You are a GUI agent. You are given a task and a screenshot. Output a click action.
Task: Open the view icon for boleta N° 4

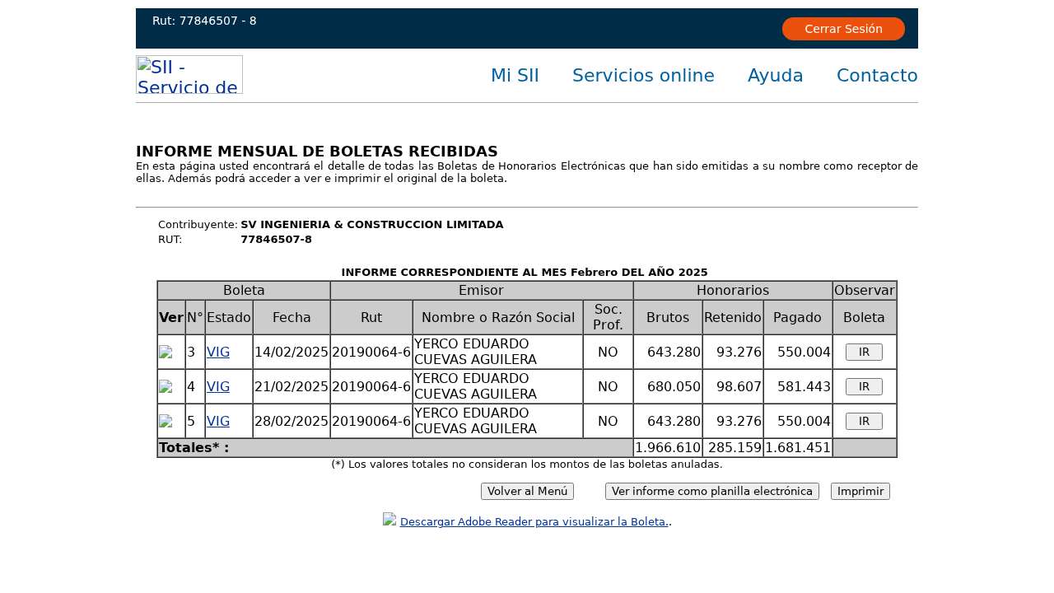click(166, 387)
